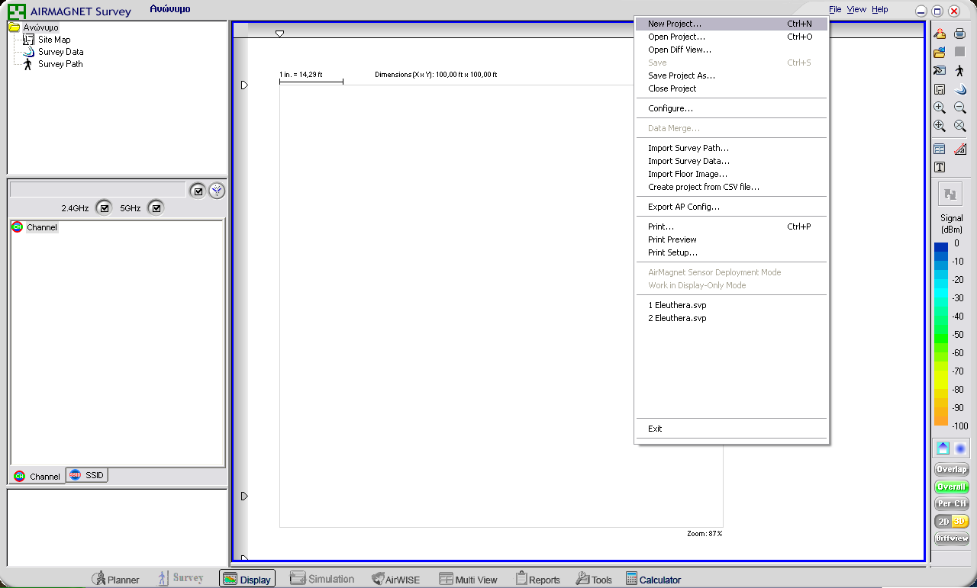The height and width of the screenshot is (588, 977).
Task: Click the text T tool icon
Action: pyautogui.click(x=940, y=167)
